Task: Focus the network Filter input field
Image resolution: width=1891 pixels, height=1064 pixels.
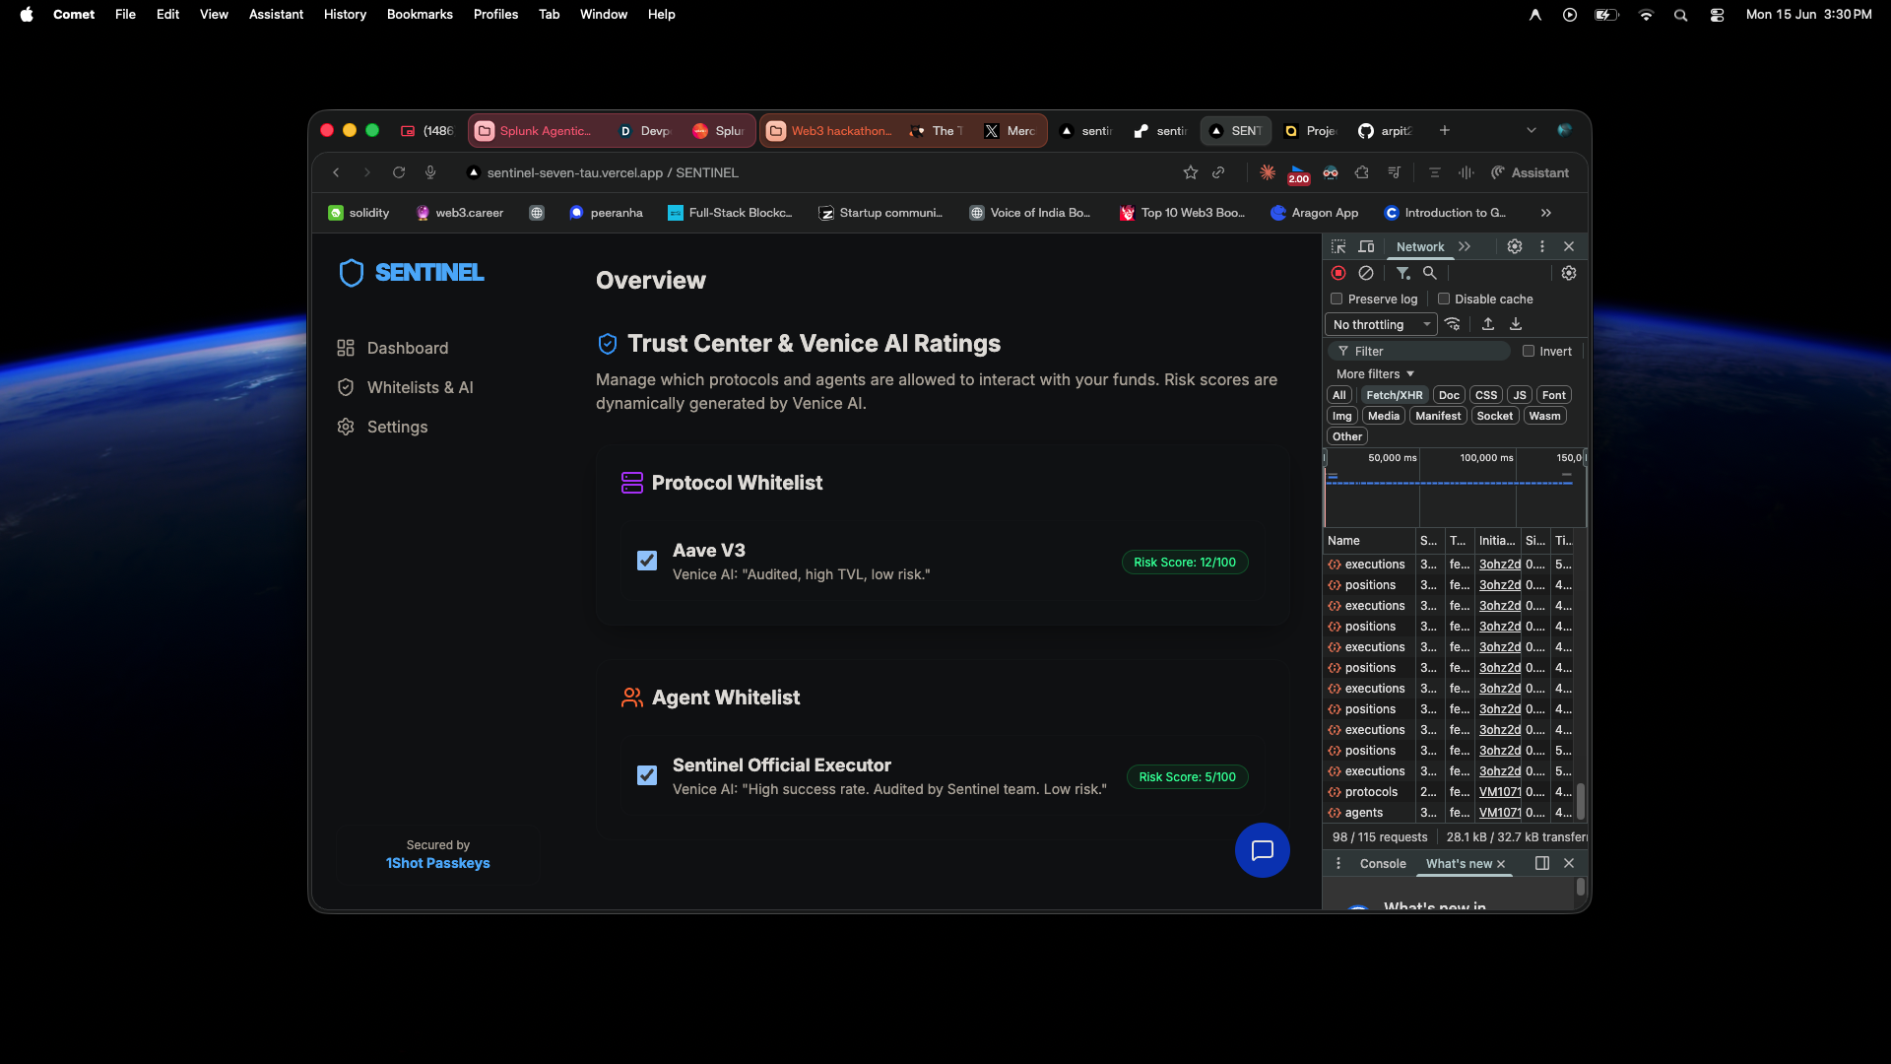Action: (1419, 351)
